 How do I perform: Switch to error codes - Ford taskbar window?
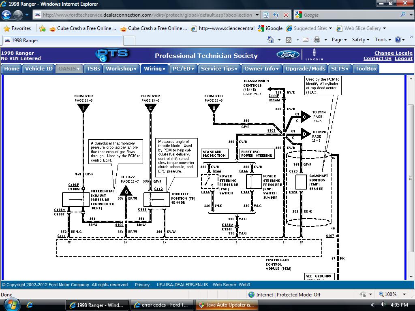[x=162, y=305]
